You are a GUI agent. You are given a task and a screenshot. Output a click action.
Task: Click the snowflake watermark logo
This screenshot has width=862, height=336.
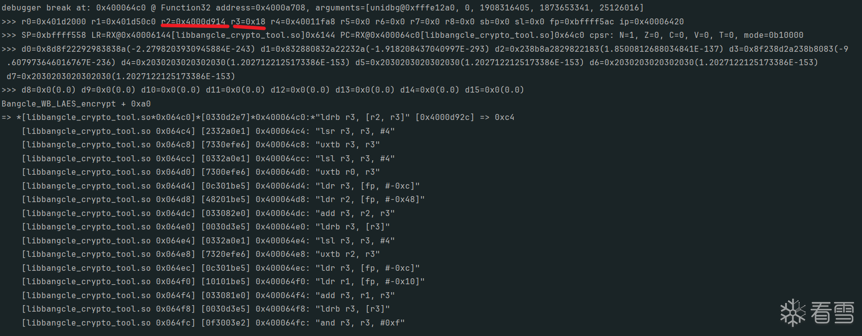(x=793, y=312)
